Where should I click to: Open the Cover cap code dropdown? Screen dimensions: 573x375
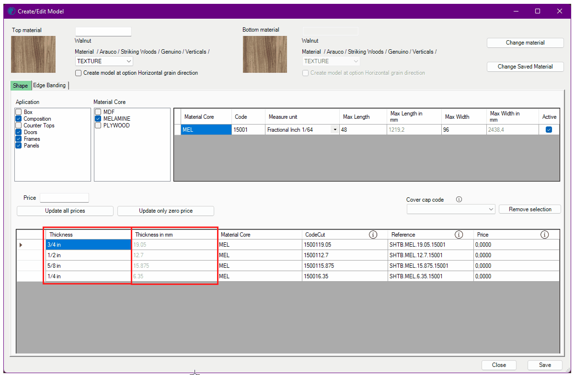(451, 209)
